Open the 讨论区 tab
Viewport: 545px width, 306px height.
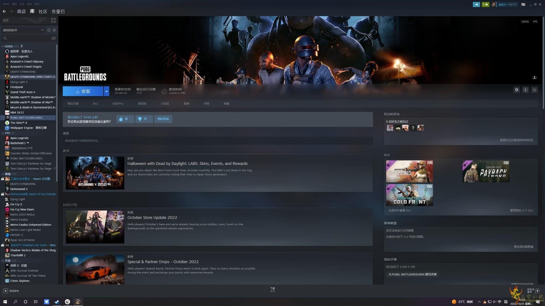[165, 104]
